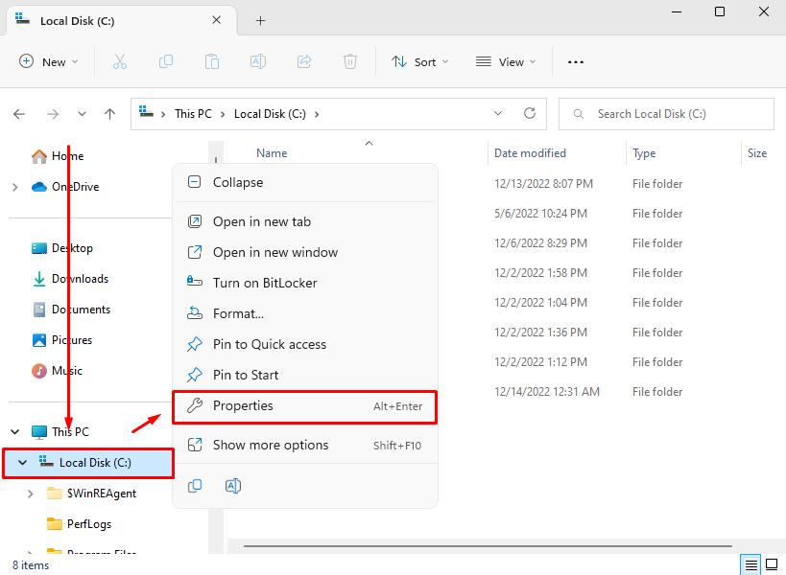Open Home in the navigation pane
Image resolution: width=786 pixels, height=575 pixels.
67,156
